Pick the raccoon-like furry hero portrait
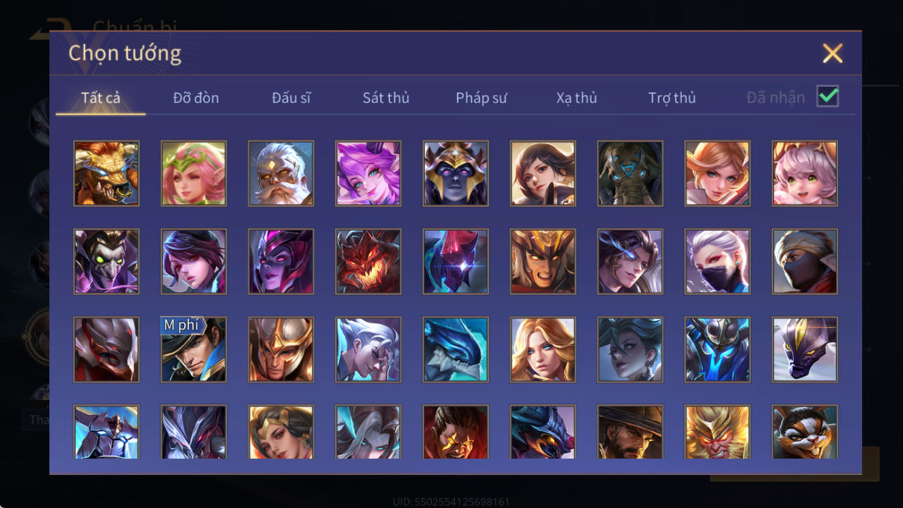 (x=805, y=432)
